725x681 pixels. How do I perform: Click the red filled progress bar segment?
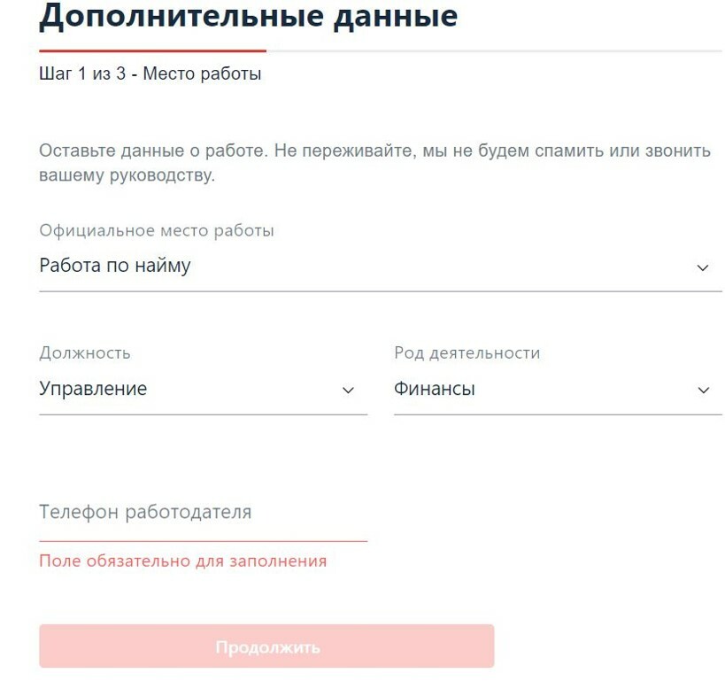coord(152,51)
